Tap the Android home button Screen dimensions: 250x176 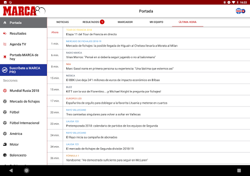(26, 171)
